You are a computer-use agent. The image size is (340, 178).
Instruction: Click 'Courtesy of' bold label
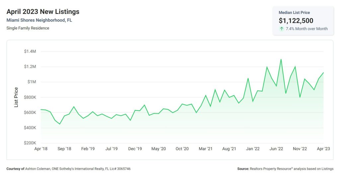tap(15, 169)
